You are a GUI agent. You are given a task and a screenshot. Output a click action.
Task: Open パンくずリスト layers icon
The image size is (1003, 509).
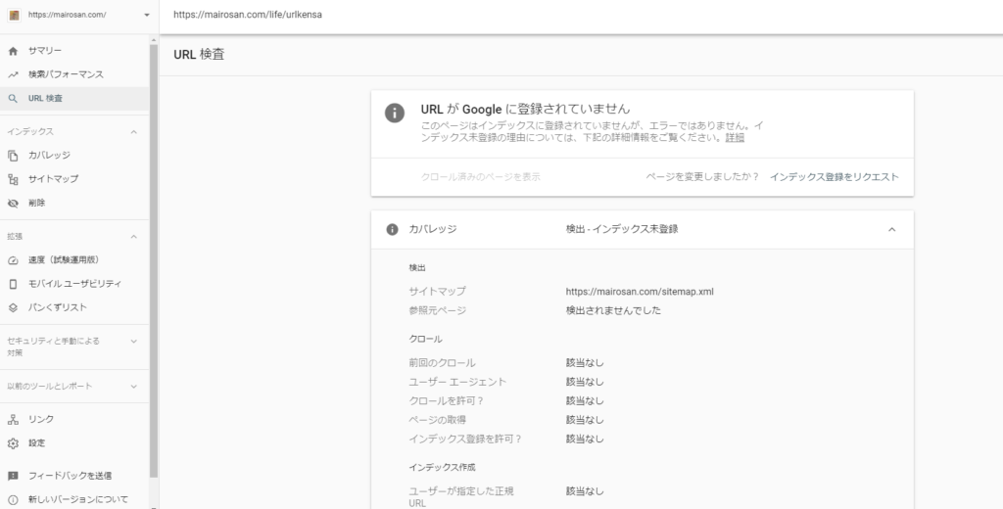pos(13,307)
